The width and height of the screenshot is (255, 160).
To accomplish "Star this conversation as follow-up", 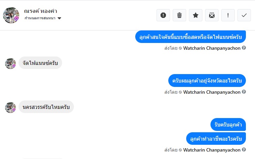I will [x=196, y=15].
